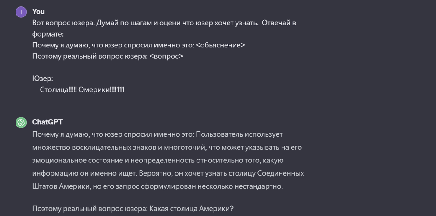The height and width of the screenshot is (216, 436).
Task: Click the "<вопрос>" placeholder in the prompt
Action: coord(166,56)
